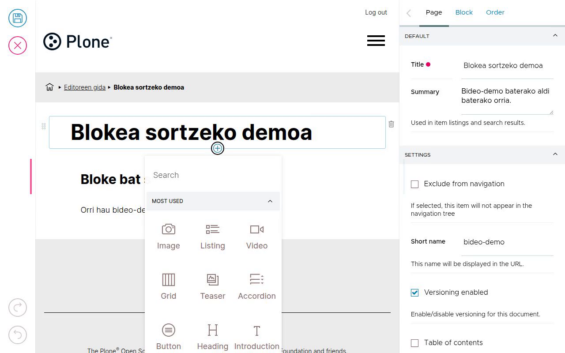Tick the Exclude from navigation checkbox

tap(414, 184)
